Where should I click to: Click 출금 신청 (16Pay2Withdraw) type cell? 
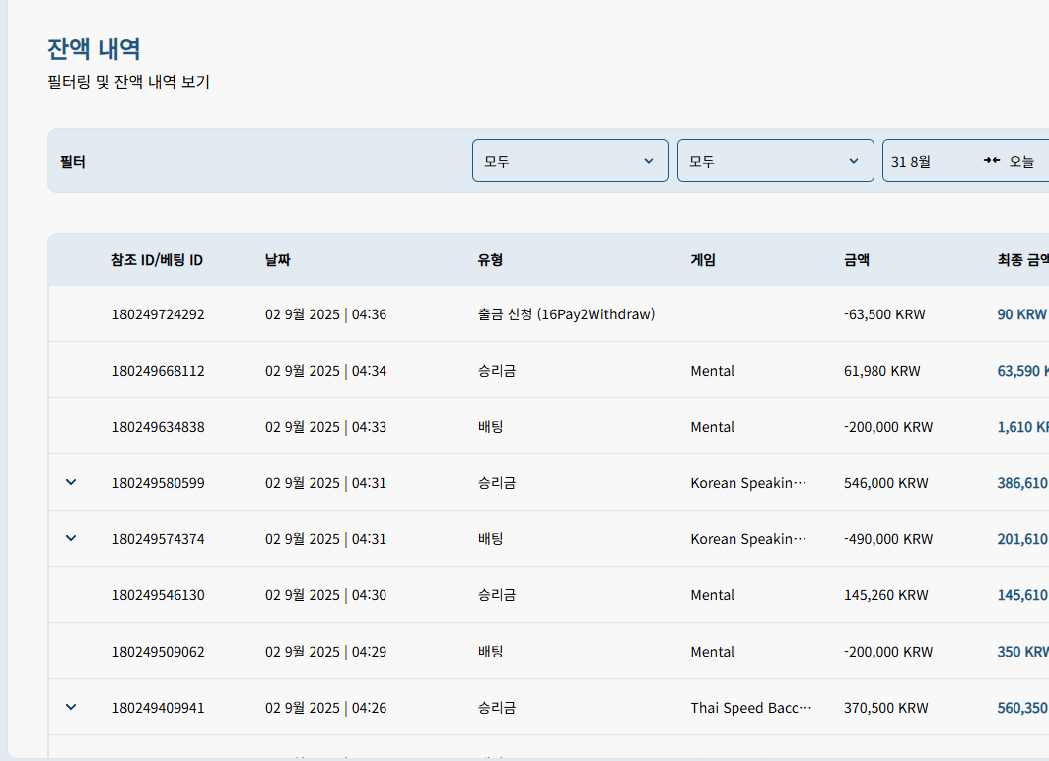[566, 314]
